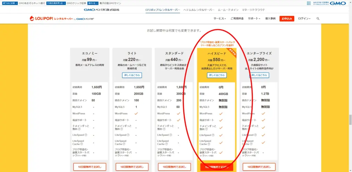Click お試し期間中は何度でも変更できます text
352x172 pixels.
point(174,31)
